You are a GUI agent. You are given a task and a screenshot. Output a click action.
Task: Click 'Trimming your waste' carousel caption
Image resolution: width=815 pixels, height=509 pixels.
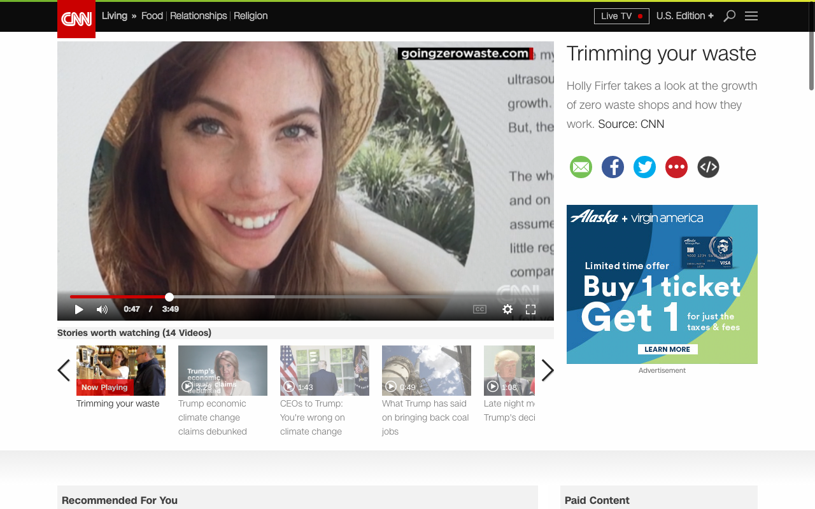coord(118,403)
